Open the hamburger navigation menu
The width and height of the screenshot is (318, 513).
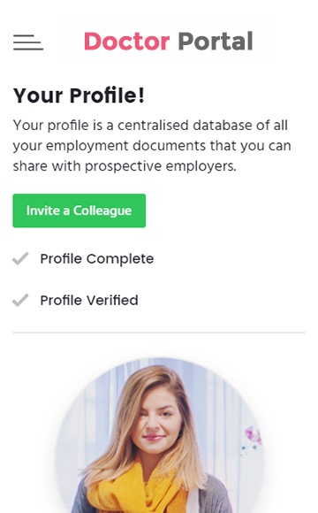click(x=28, y=42)
